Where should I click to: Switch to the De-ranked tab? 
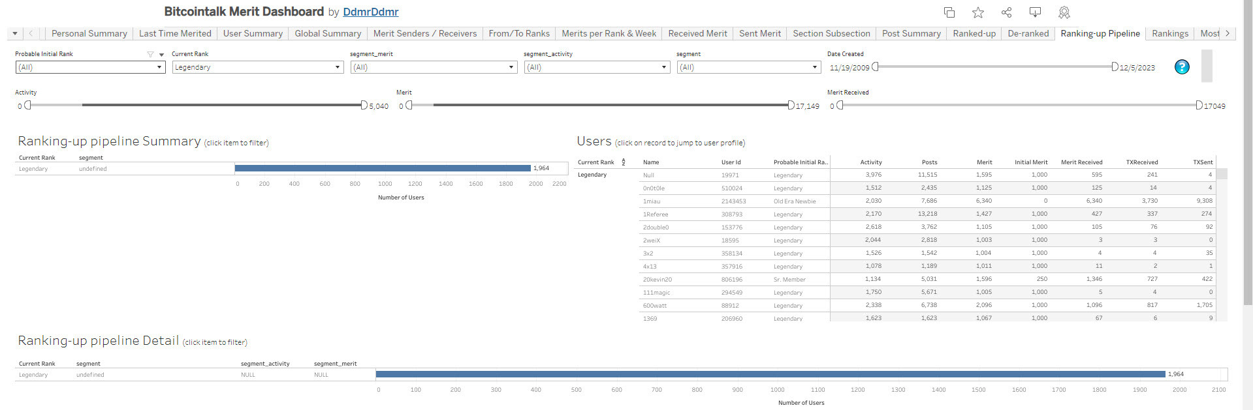1028,33
